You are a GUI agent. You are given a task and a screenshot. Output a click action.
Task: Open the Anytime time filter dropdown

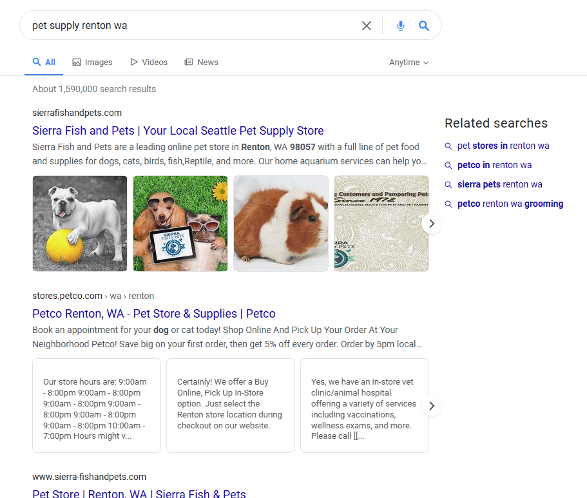(409, 62)
